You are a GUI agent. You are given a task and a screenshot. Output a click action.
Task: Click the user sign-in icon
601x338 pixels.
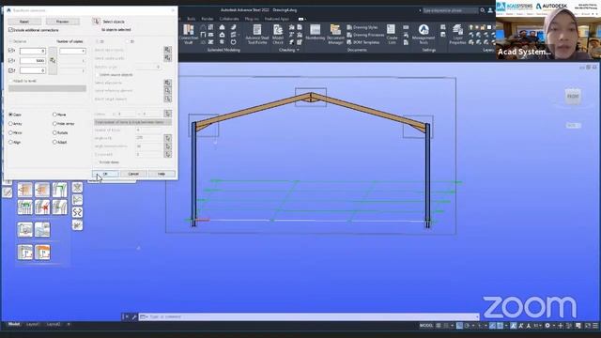490,10
